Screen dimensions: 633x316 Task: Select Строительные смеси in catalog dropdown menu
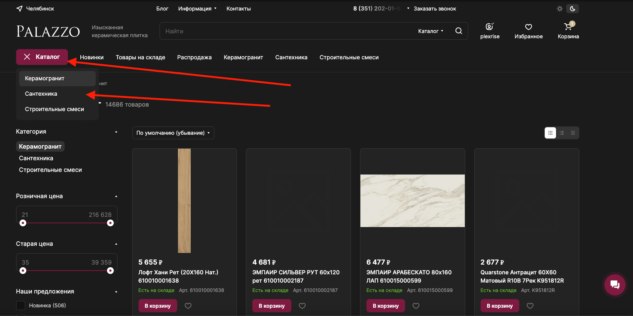click(x=57, y=109)
